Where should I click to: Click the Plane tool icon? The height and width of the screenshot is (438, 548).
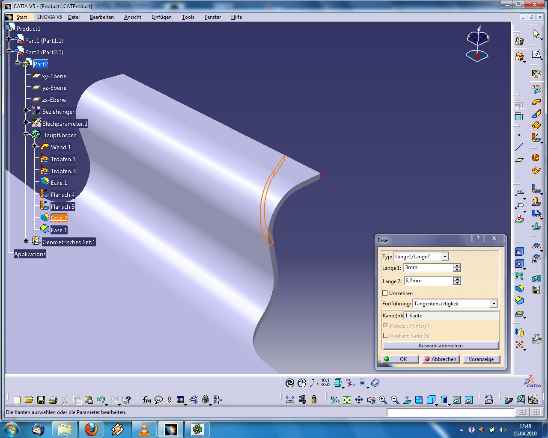click(519, 160)
